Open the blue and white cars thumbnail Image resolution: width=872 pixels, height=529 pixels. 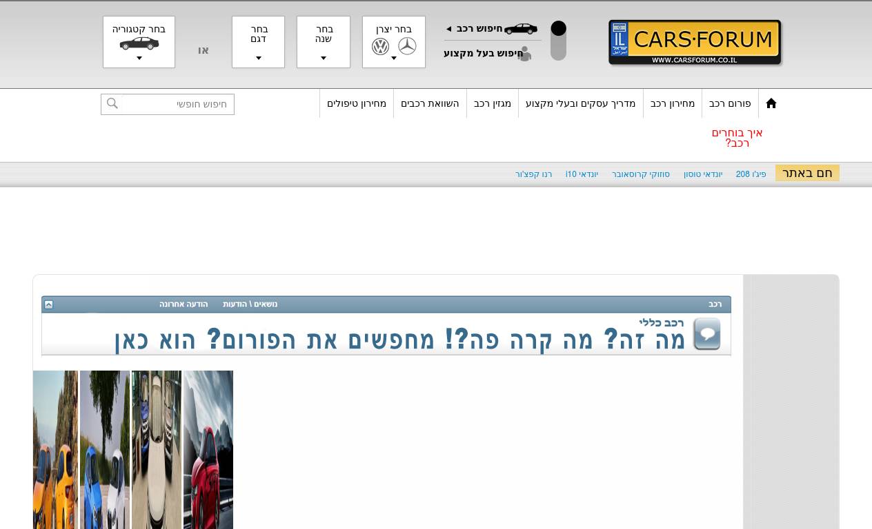105,450
